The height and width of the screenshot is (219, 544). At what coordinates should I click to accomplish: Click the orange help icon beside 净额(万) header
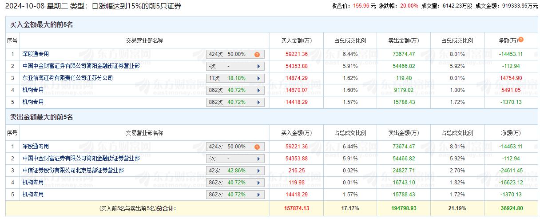pos(521,40)
